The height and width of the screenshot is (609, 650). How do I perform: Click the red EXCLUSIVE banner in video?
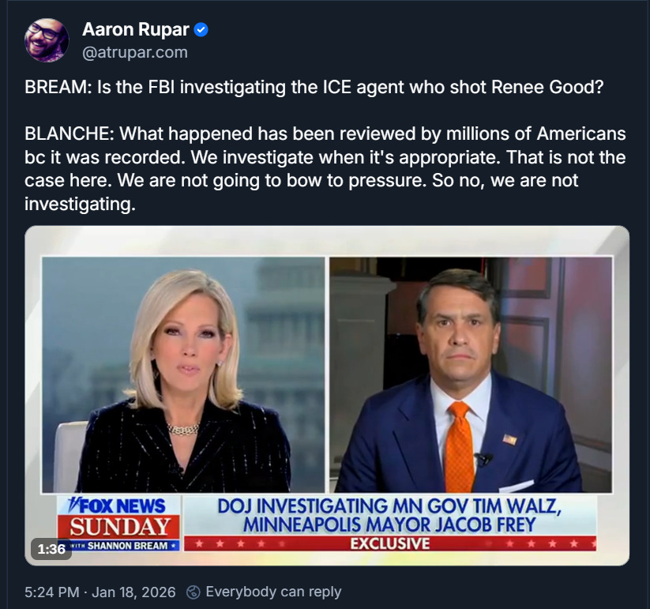tap(390, 543)
